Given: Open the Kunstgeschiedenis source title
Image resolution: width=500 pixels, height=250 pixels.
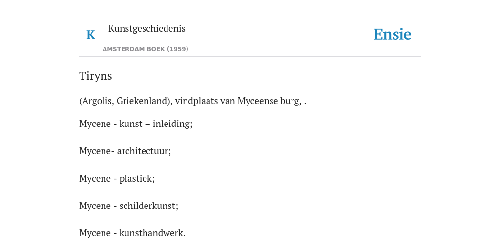Looking at the screenshot, I should coord(146,28).
